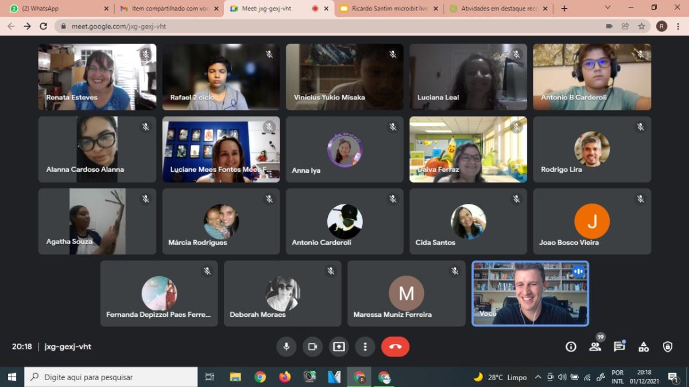Toggle the camera on/off button
Viewport: 689px width, 387px height.
312,347
